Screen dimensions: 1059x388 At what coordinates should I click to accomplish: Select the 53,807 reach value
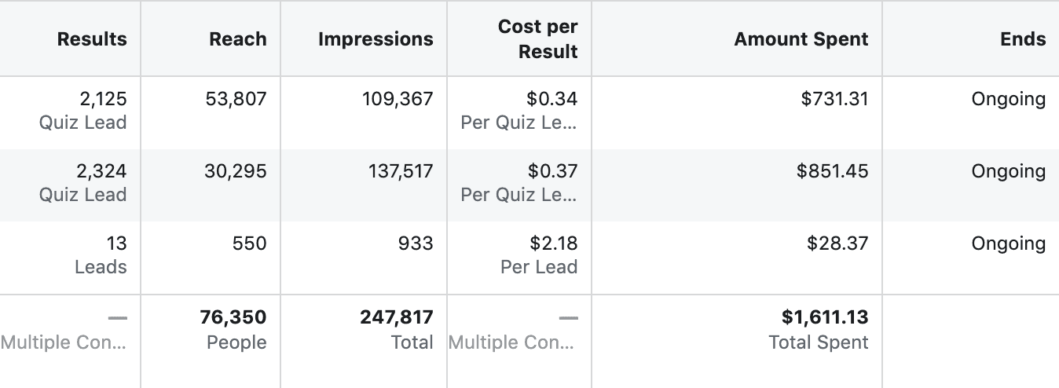click(236, 99)
